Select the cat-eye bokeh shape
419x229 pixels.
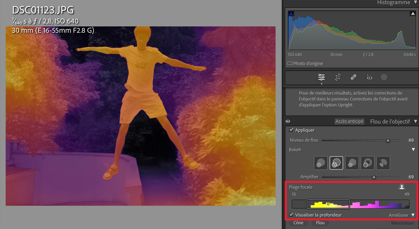pyautogui.click(x=383, y=163)
